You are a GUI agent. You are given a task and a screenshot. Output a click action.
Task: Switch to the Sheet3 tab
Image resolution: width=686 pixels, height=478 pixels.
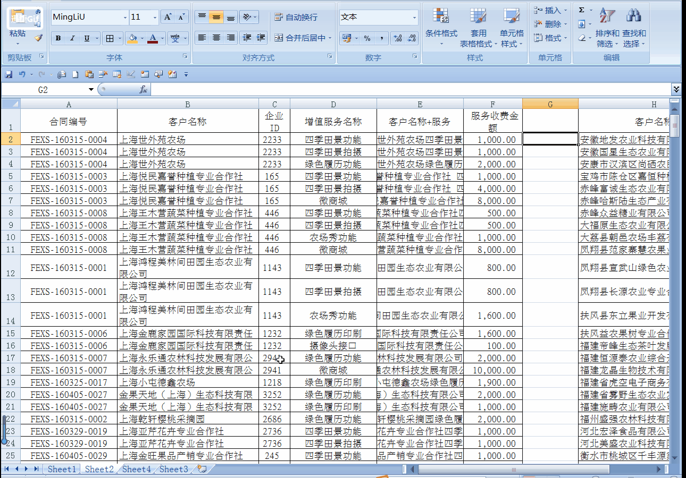click(x=173, y=469)
